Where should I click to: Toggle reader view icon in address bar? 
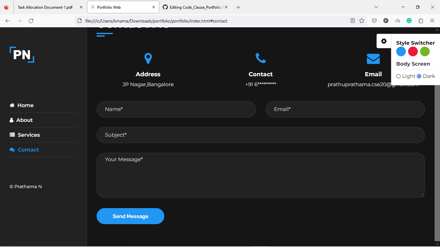[x=353, y=21]
